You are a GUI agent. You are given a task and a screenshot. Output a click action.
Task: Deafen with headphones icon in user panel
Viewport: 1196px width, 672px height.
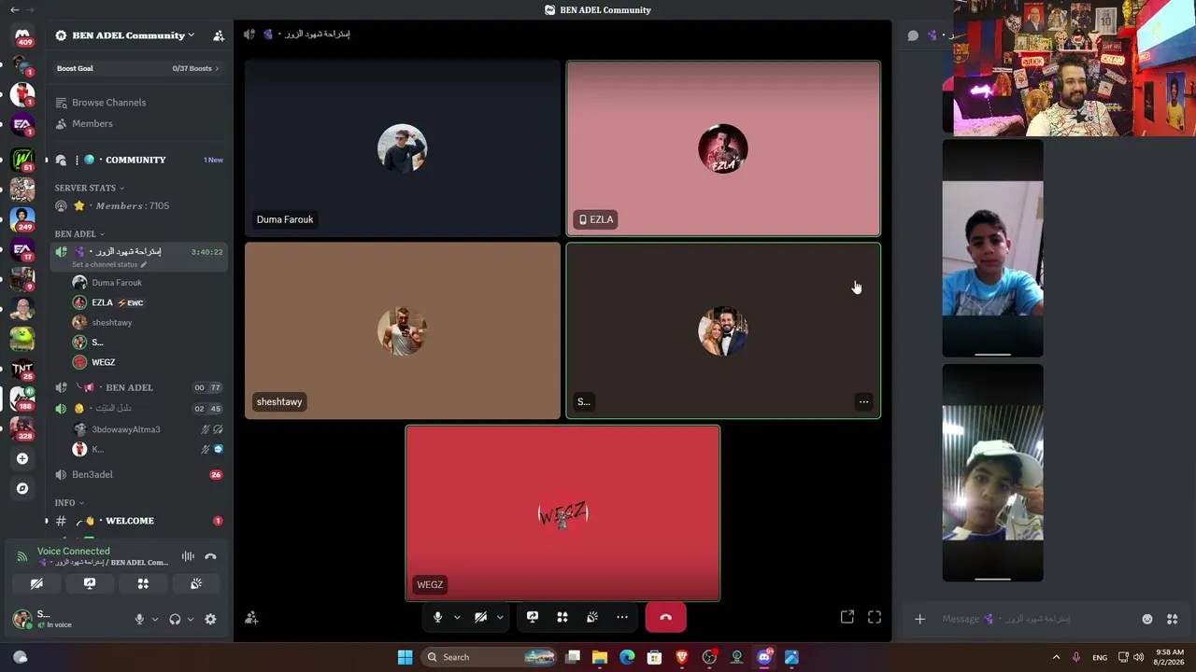(175, 619)
